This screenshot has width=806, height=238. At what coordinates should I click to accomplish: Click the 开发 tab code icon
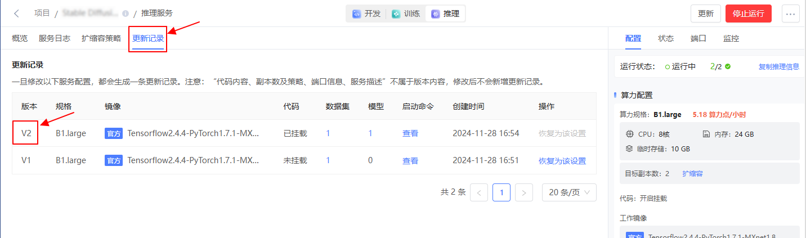coord(357,14)
